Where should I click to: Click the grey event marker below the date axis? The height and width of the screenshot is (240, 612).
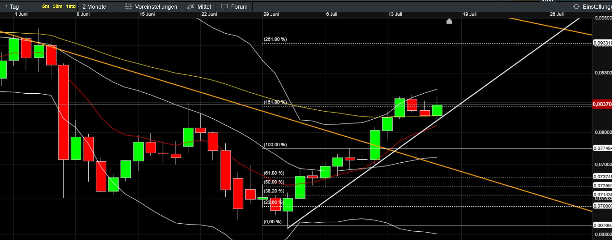click(x=449, y=21)
